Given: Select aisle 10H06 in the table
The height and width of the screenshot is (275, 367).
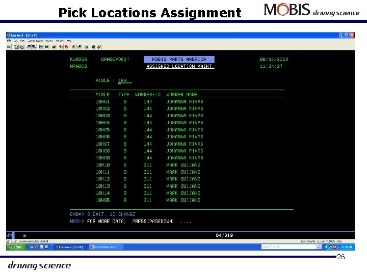Looking at the screenshot, I should click(102, 137).
